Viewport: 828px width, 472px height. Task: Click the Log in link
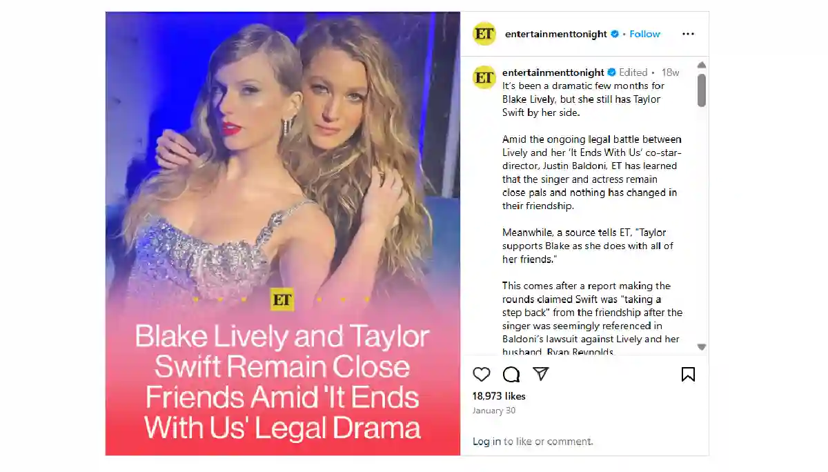[x=487, y=442]
